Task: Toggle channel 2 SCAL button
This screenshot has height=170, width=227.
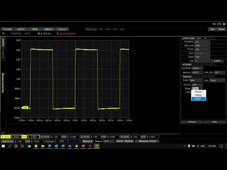Action: [46, 137]
